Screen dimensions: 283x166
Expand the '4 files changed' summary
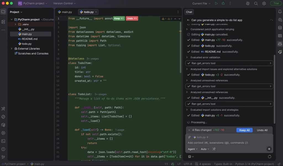pos(189,130)
